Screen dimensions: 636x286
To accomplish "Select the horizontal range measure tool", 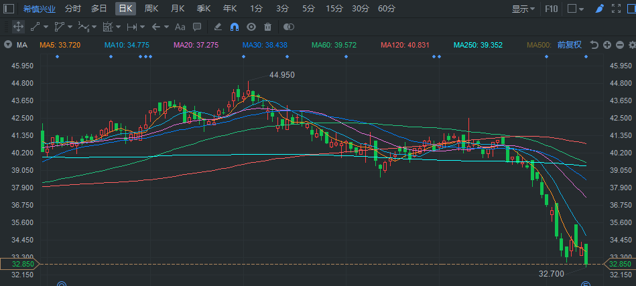I will pos(131,27).
